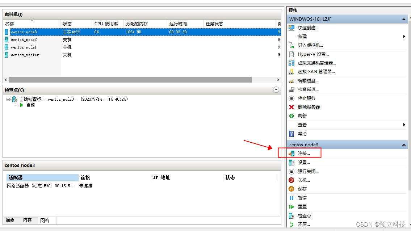Click the right arrow of the VM list scrollbar
Image resolution: width=411 pixels, height=231 pixels.
click(x=278, y=80)
